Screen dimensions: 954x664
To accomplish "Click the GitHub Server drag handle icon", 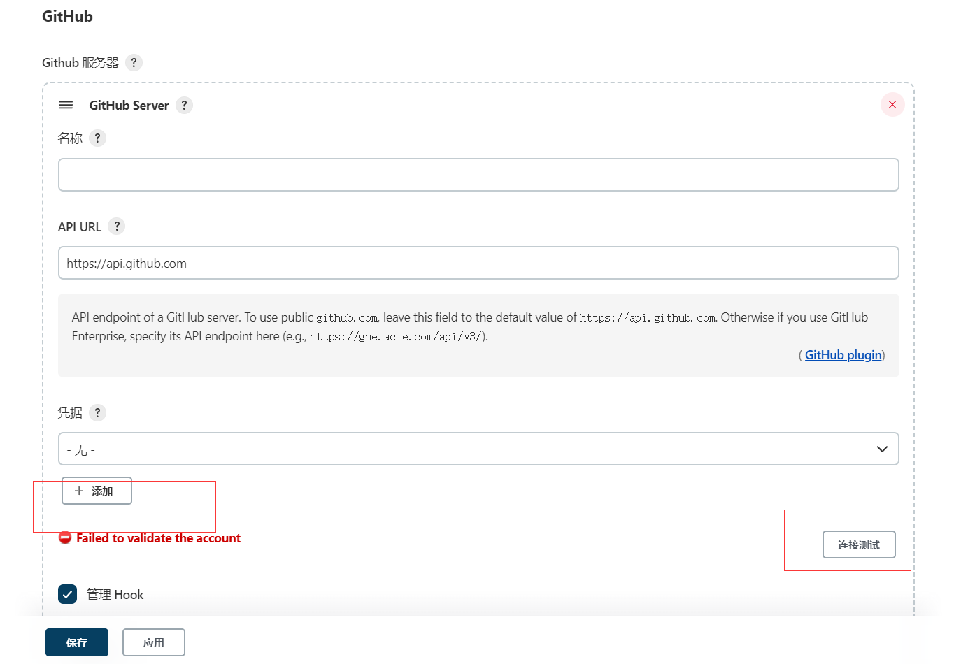I will pos(66,105).
